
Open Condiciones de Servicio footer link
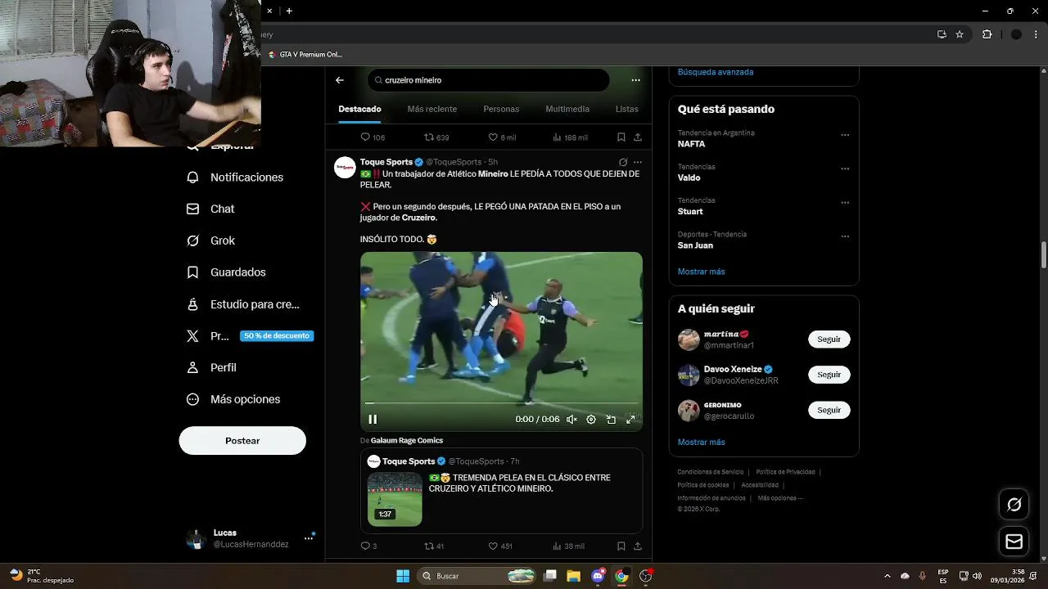[711, 472]
